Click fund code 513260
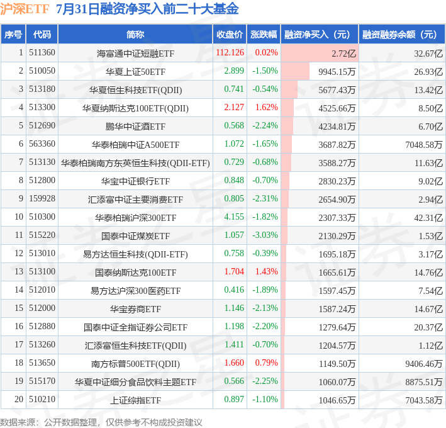 point(42,344)
